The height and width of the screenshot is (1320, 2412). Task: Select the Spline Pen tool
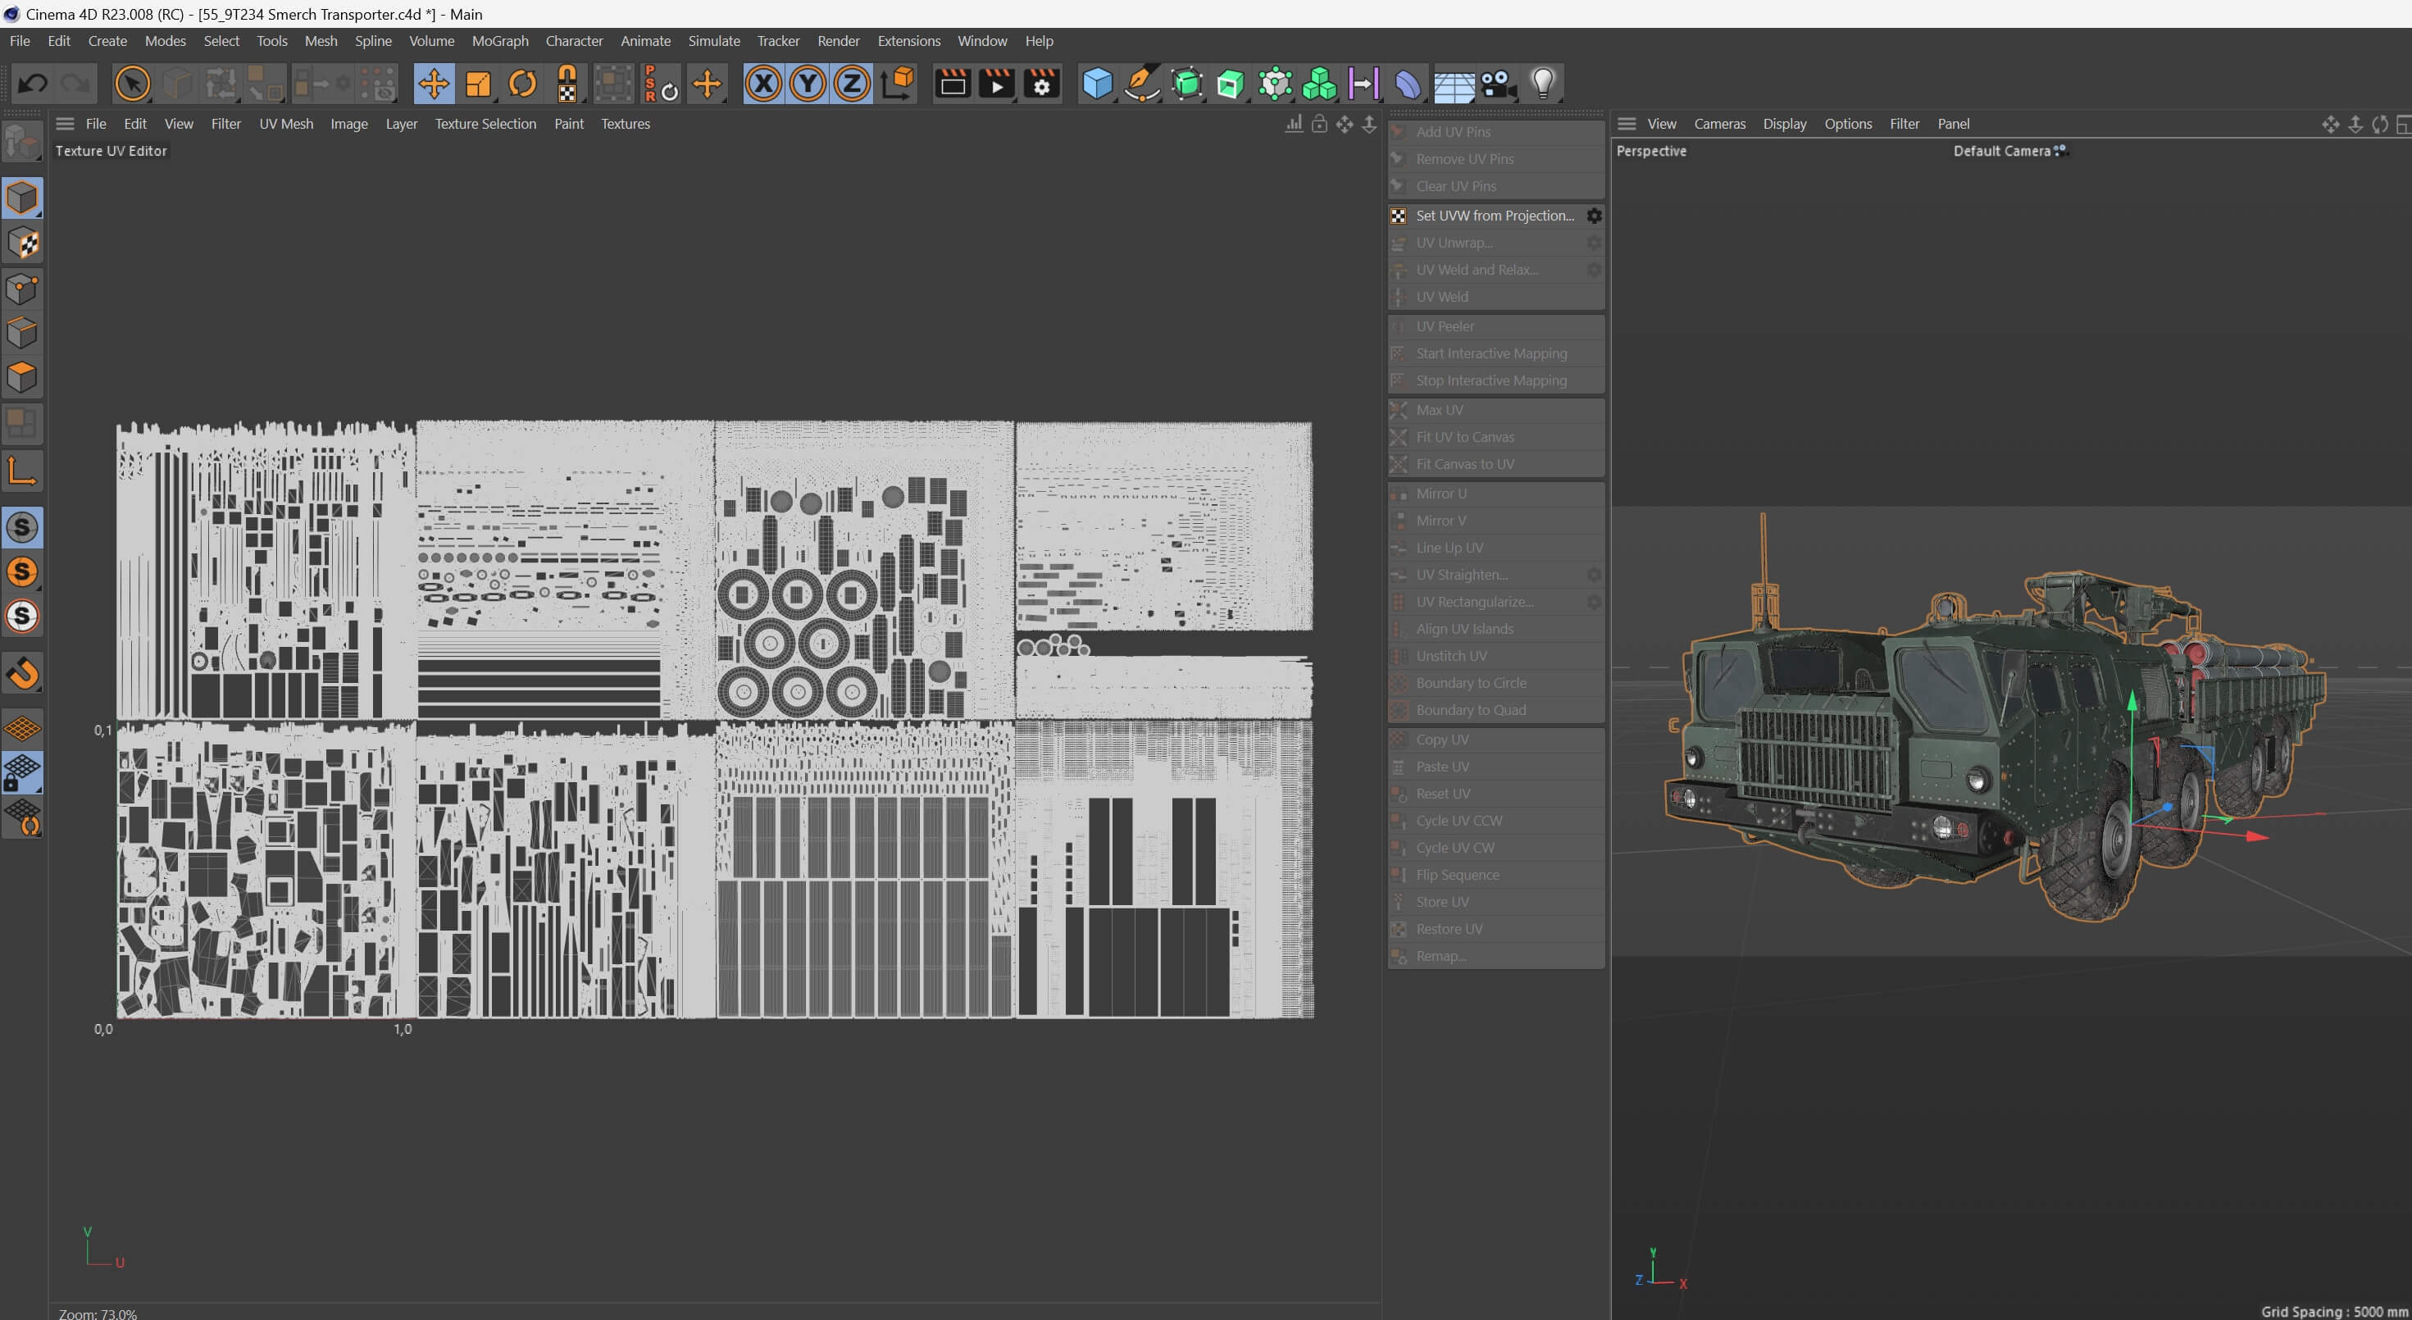[x=1141, y=84]
